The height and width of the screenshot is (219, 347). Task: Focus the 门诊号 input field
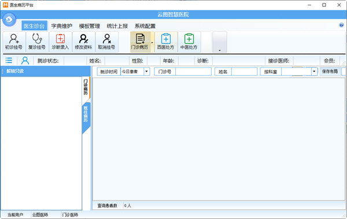193,72
